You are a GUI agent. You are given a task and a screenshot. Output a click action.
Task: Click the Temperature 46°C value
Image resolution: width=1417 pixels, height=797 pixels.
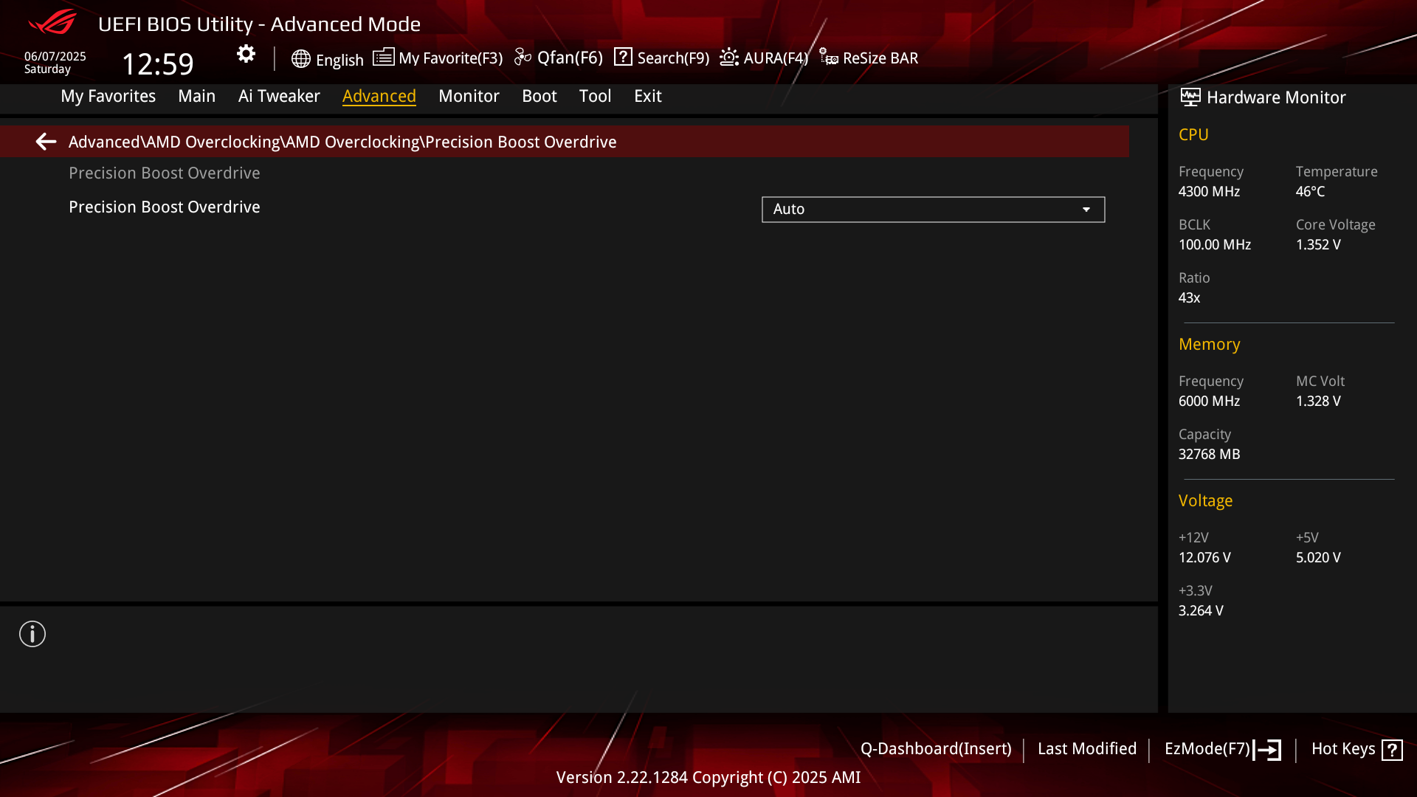pyautogui.click(x=1310, y=192)
